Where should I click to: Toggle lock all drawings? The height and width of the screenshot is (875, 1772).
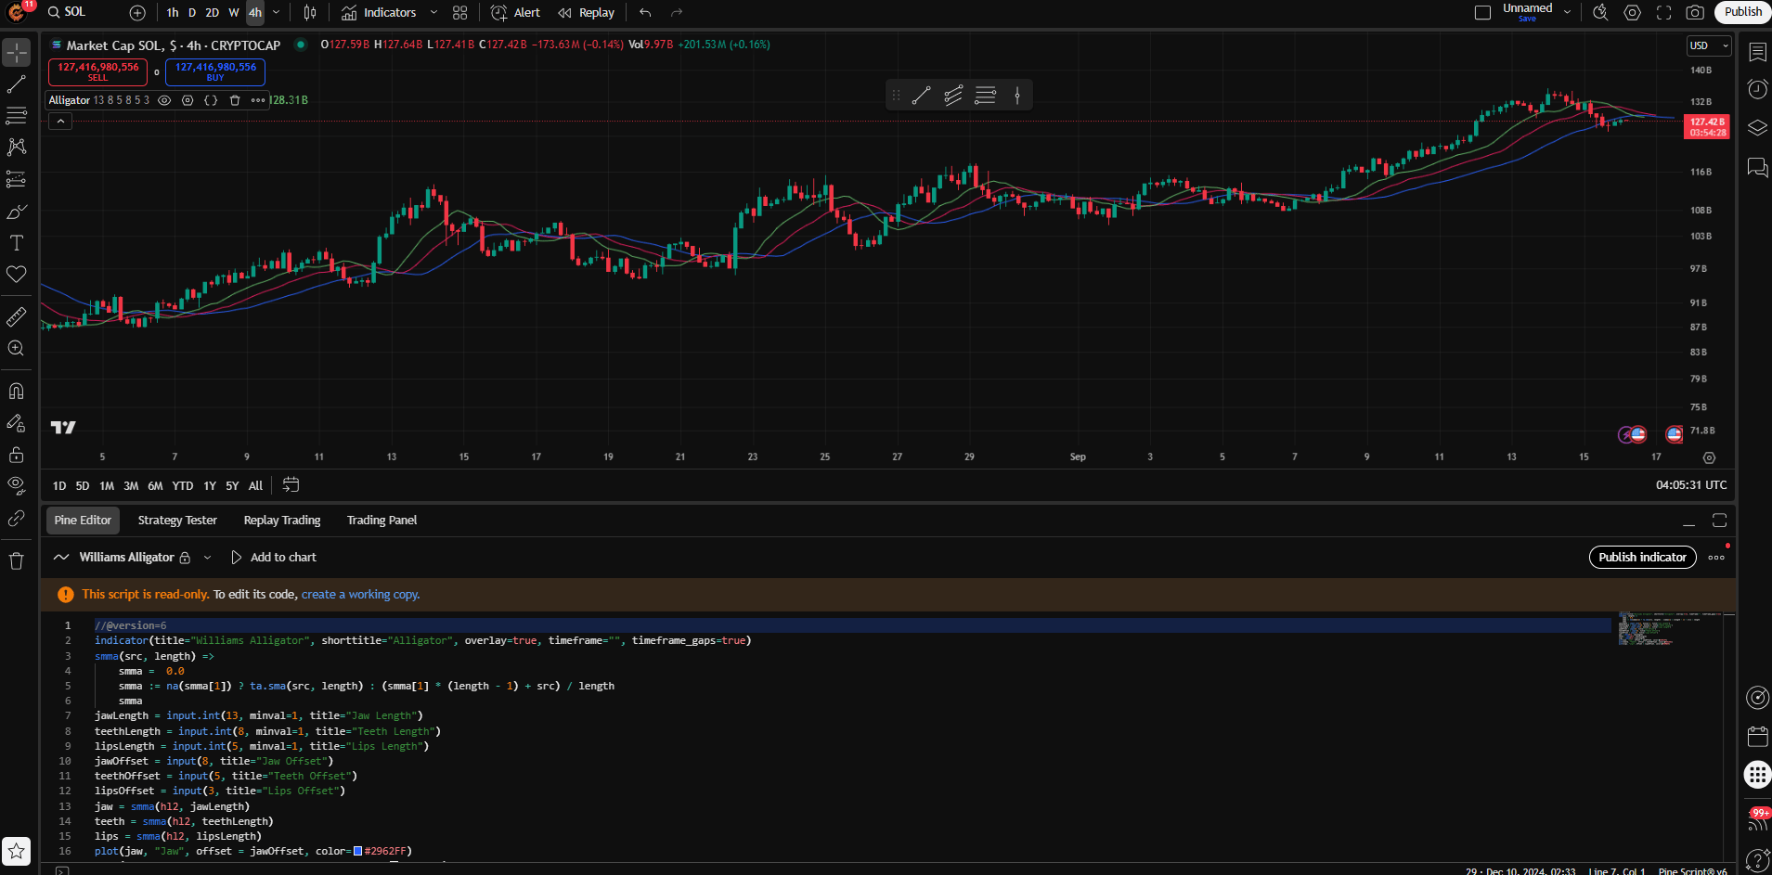point(17,455)
